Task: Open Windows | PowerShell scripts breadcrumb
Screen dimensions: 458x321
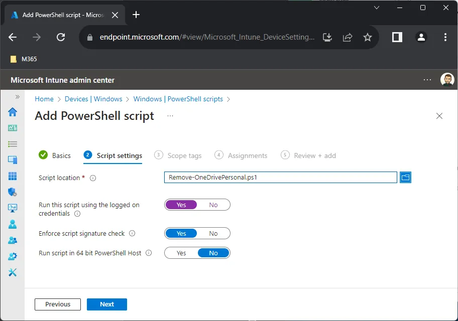Action: (x=178, y=99)
